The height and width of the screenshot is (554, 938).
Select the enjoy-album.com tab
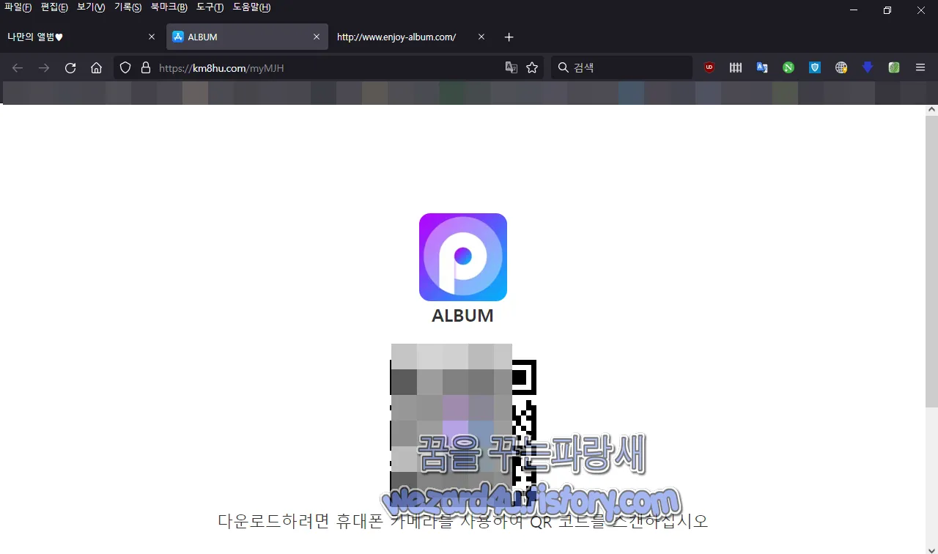coord(396,37)
